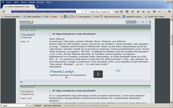173x108 pixels.
Task: Toggle Rozróżniaj wielkość liter option
Action: click(52, 105)
